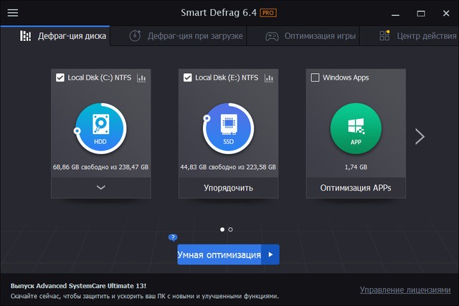This screenshot has width=459, height=306.
Task: Open the Управление лицензиями link
Action: coord(404,290)
